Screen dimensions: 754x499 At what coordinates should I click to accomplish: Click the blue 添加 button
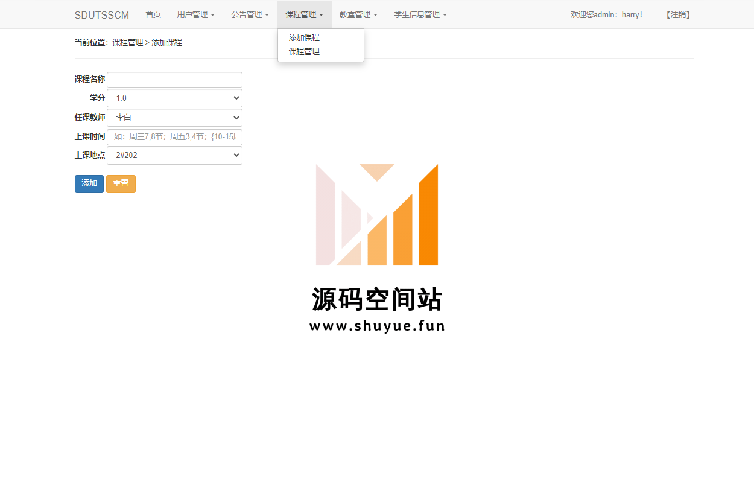(x=89, y=183)
